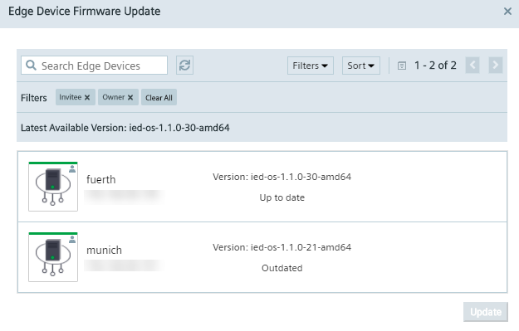The width and height of the screenshot is (519, 331).
Task: Click the 'Outdated' status text
Action: coord(282,268)
